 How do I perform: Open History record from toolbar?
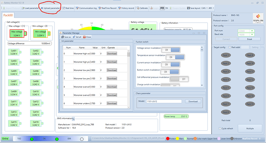(126, 8)
